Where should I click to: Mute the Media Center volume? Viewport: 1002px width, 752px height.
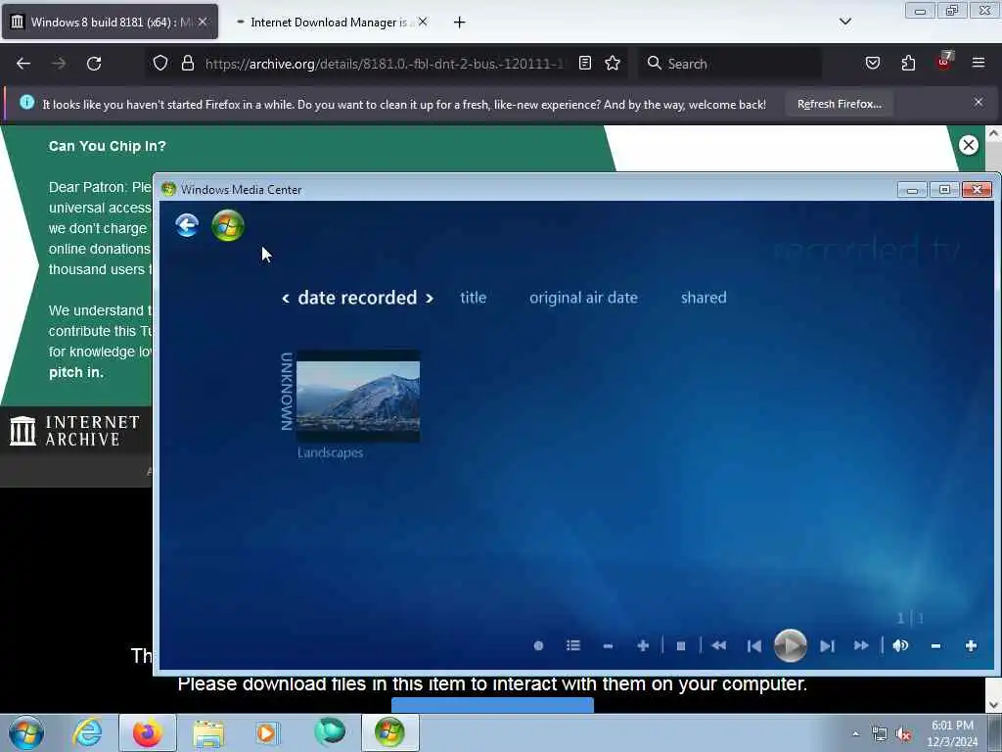(x=900, y=646)
